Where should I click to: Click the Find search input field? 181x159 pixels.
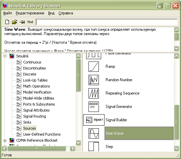[x=107, y=22]
